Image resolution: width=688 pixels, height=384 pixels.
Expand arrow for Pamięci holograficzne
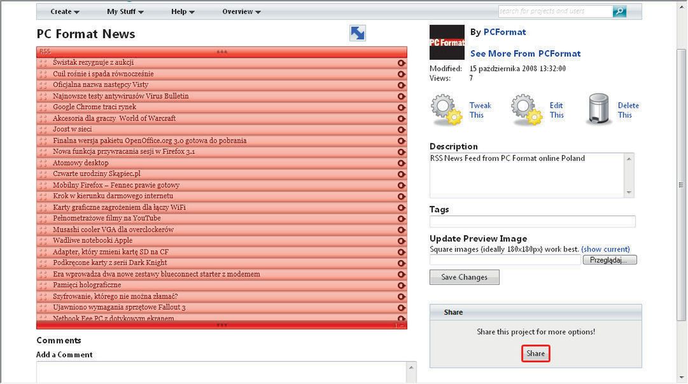[x=401, y=285]
